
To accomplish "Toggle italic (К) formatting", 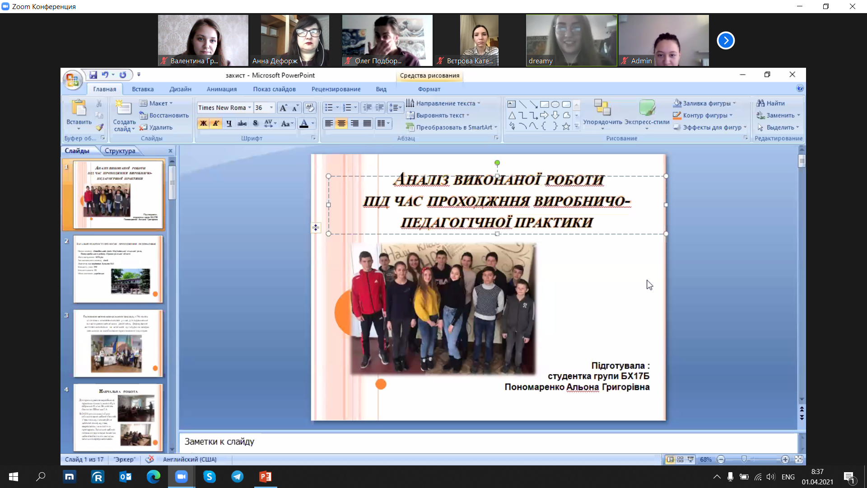I will click(216, 123).
